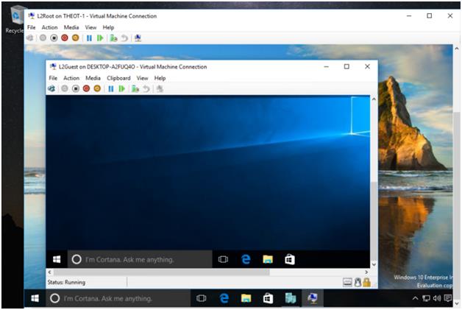Maximize the L2Root connection window
The image size is (462, 310).
[430, 15]
